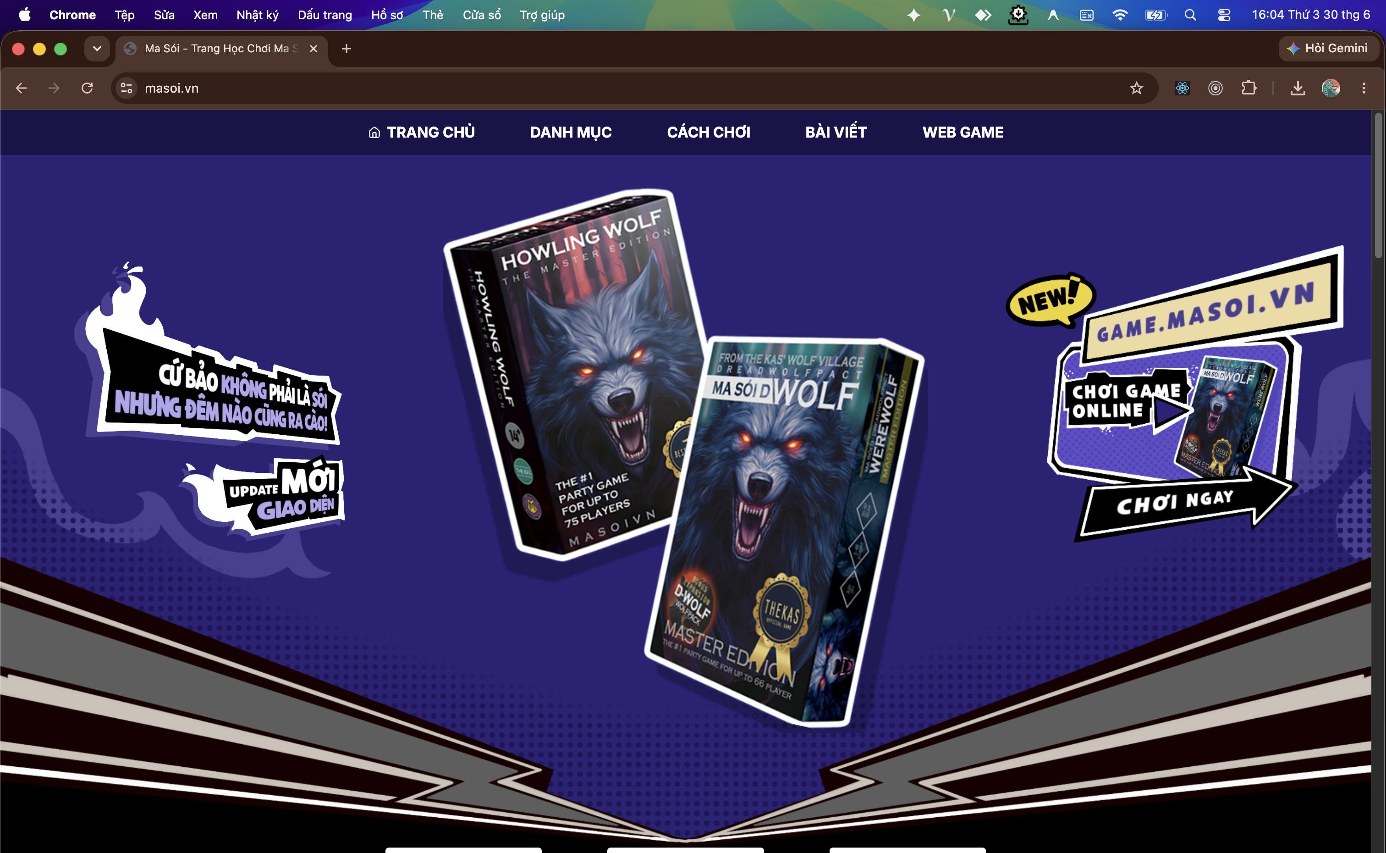Viewport: 1386px width, 853px height.
Task: Open the Hồ sơ menu
Action: coord(387,15)
